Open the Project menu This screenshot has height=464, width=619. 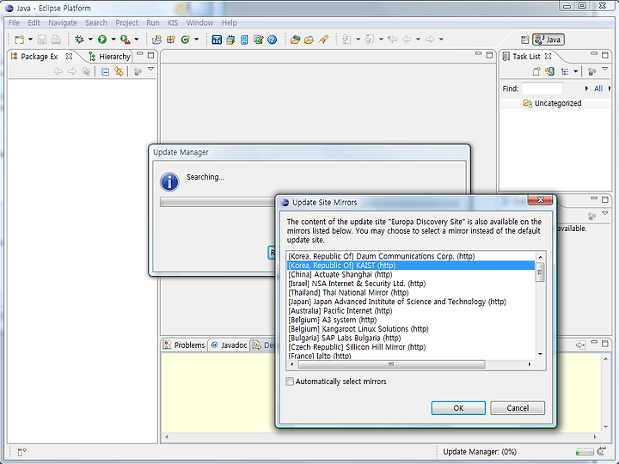pos(126,23)
